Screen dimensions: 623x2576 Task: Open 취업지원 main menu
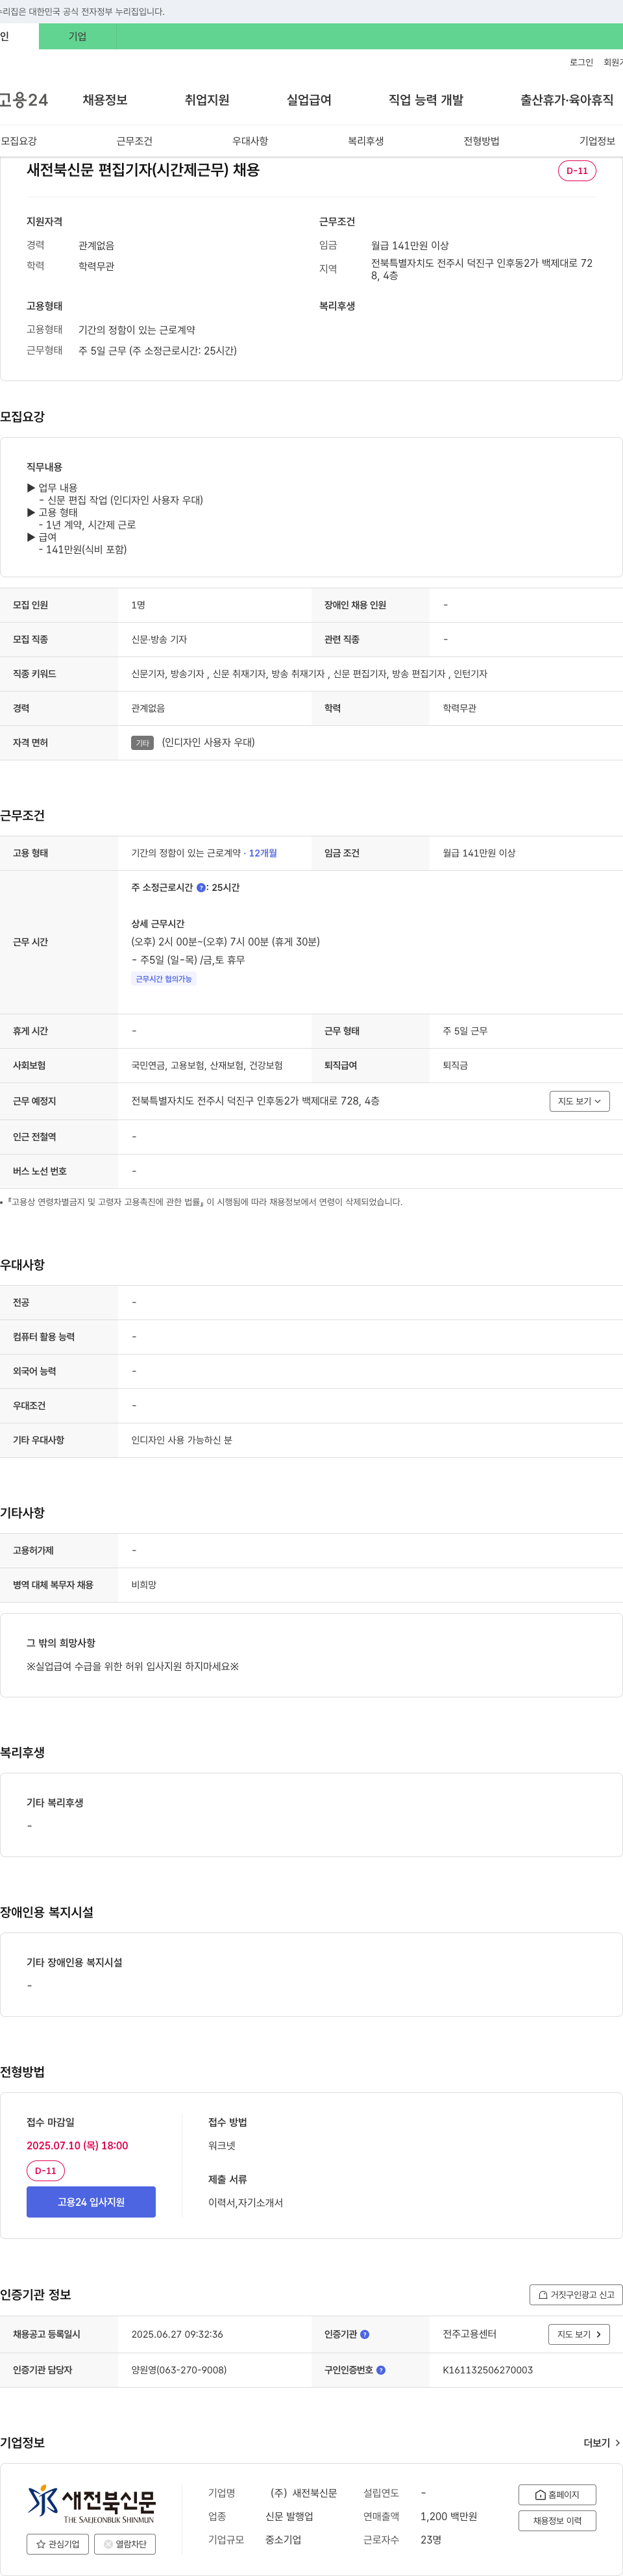(x=207, y=100)
